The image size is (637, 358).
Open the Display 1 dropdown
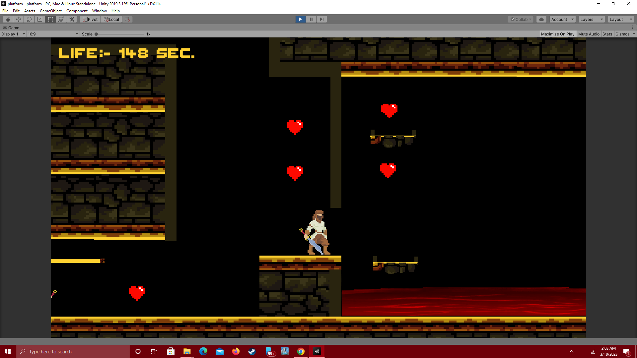point(13,34)
